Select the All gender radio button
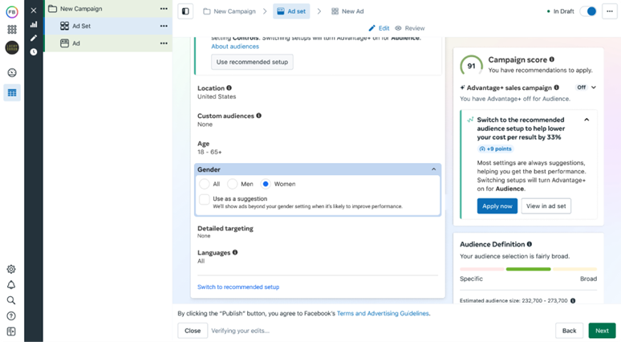 pos(205,184)
